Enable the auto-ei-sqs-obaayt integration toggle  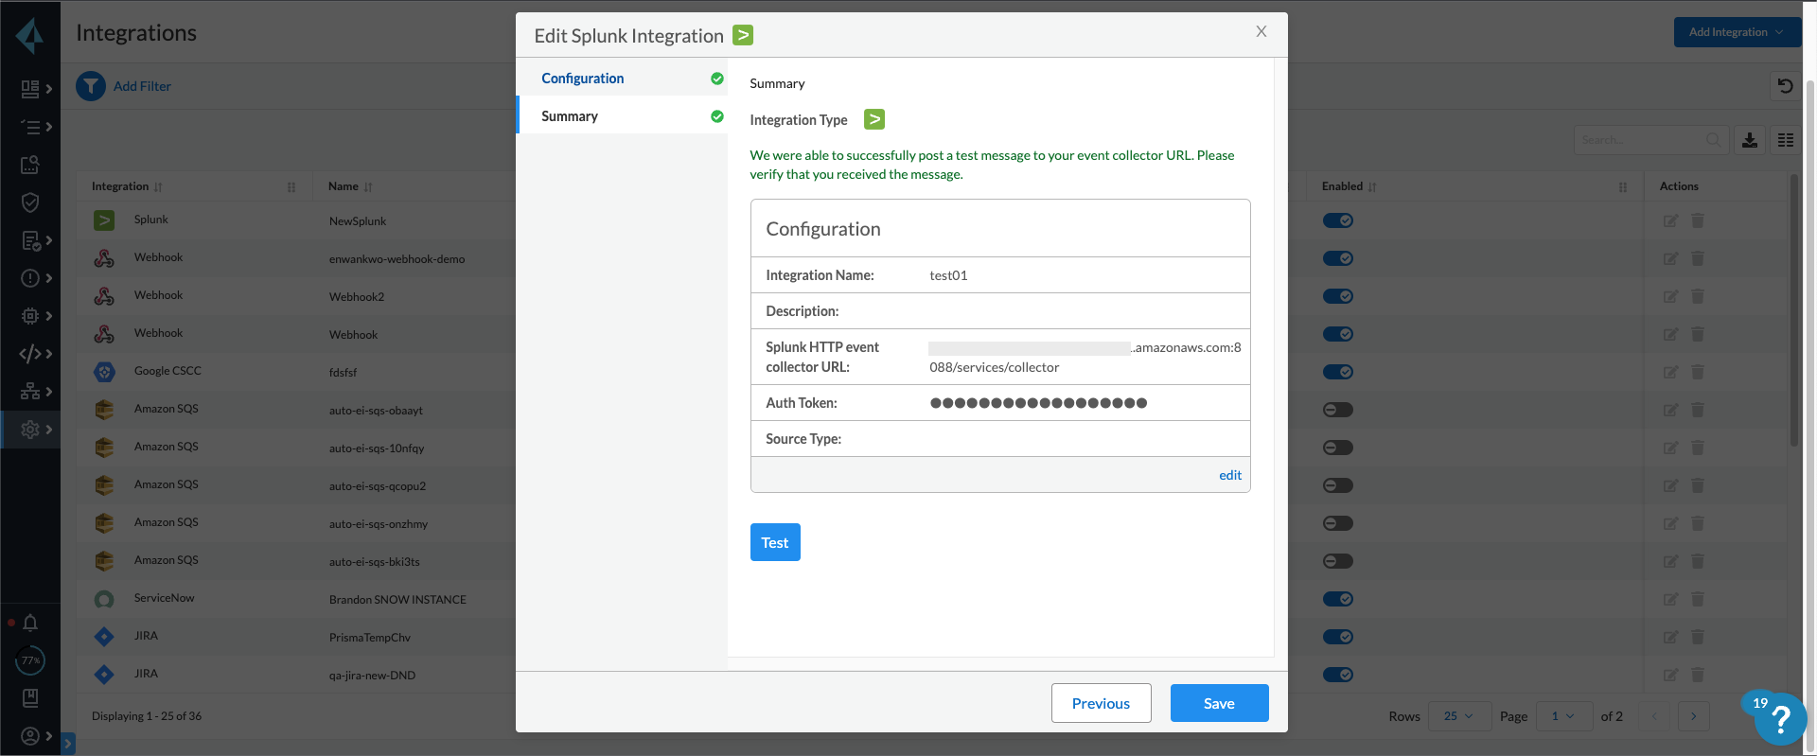(1338, 410)
